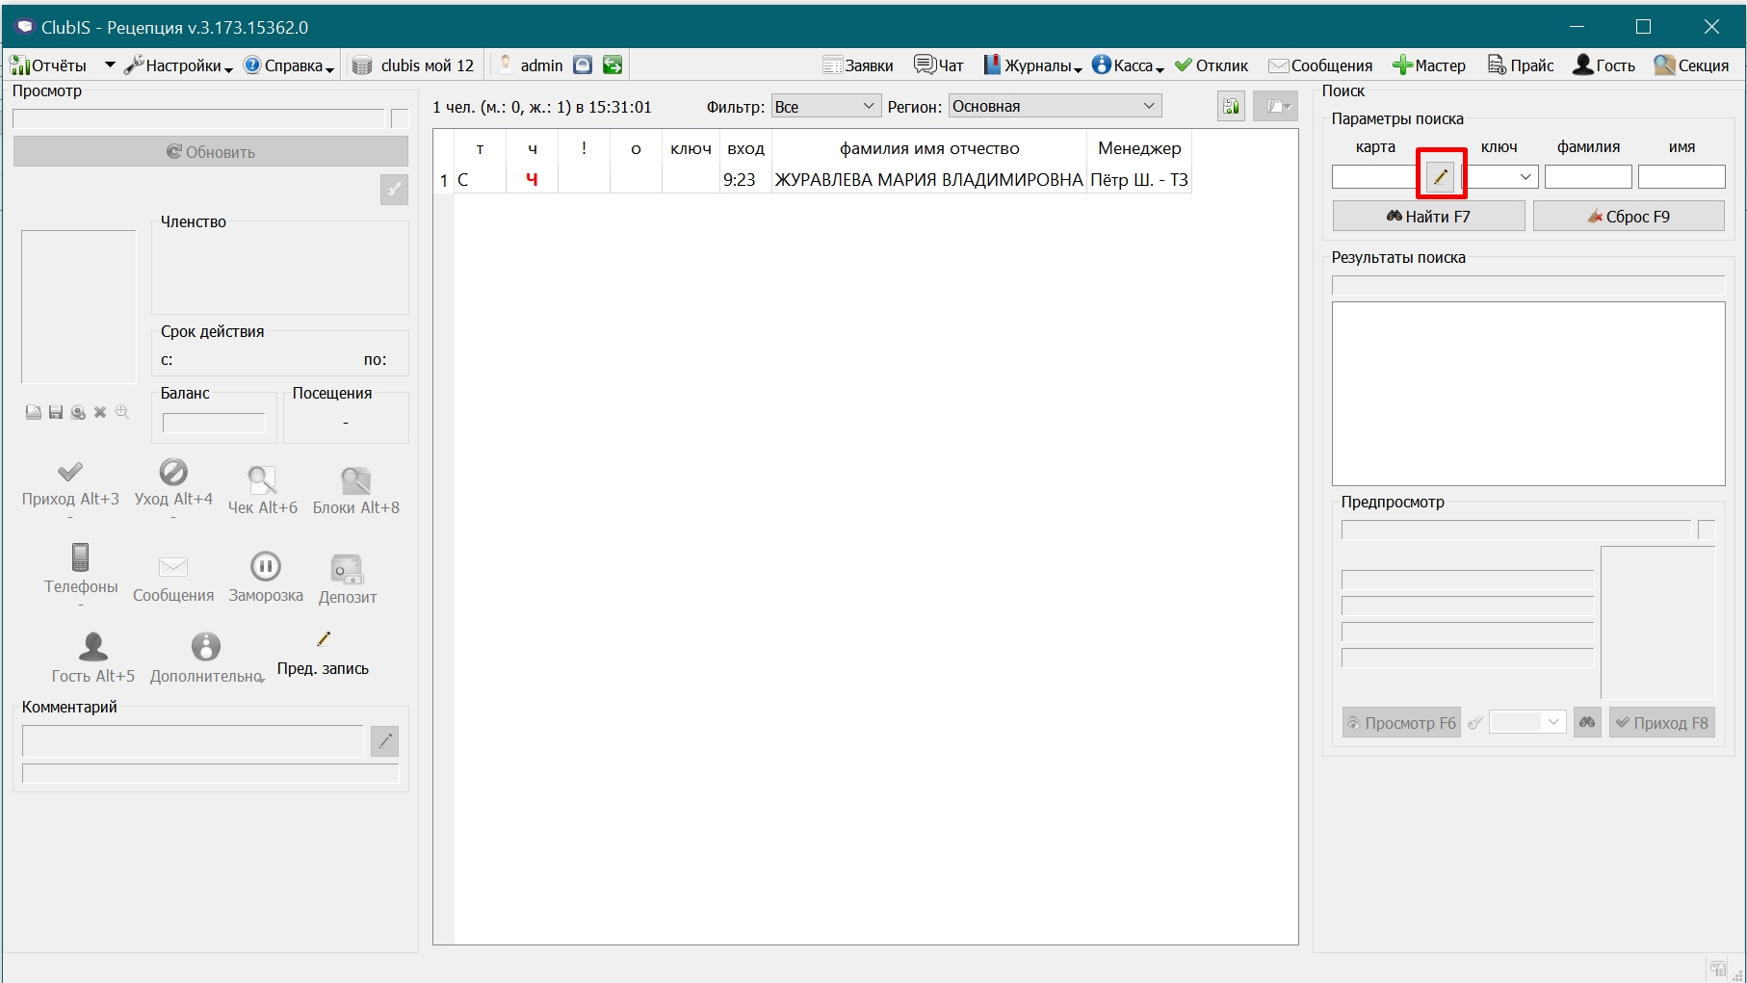Launch the Мастер wizard
The height and width of the screenshot is (983, 1747).
click(x=1429, y=65)
